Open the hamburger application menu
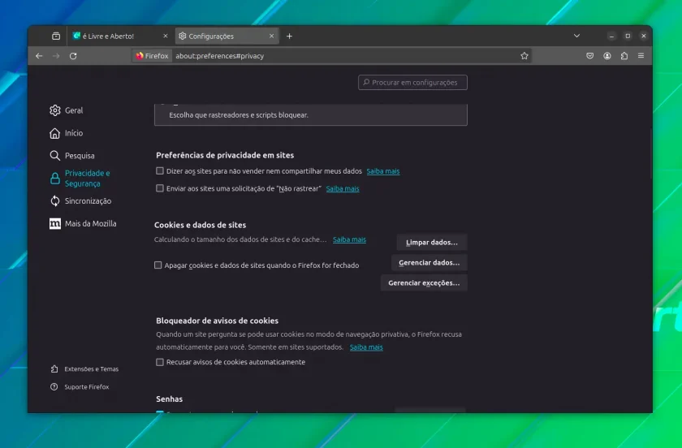 coord(641,56)
